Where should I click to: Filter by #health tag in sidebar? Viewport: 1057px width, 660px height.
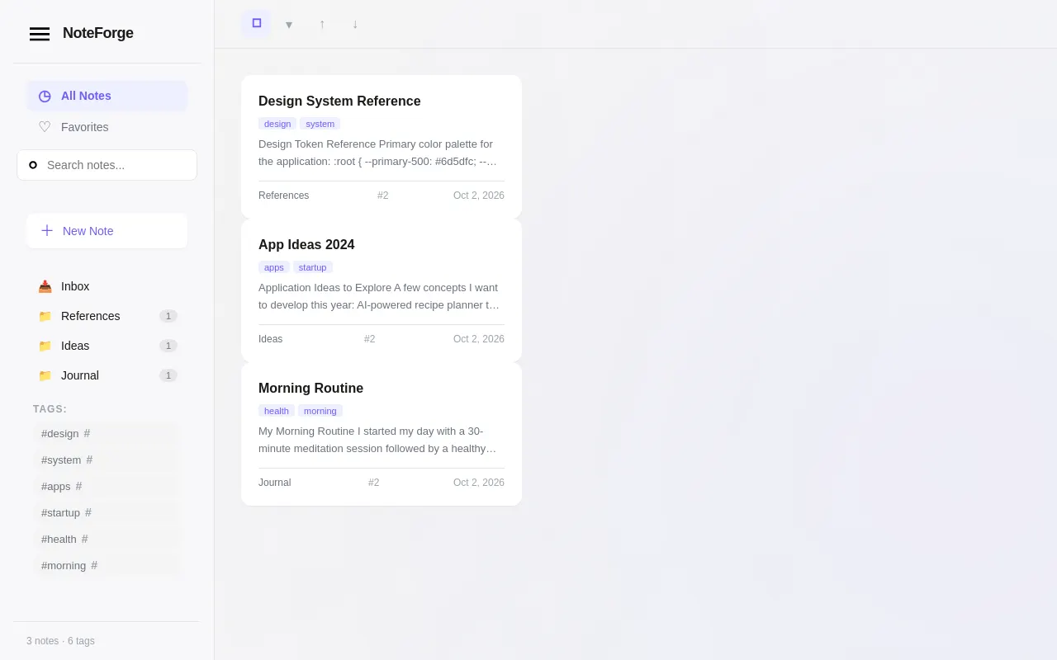(106, 539)
